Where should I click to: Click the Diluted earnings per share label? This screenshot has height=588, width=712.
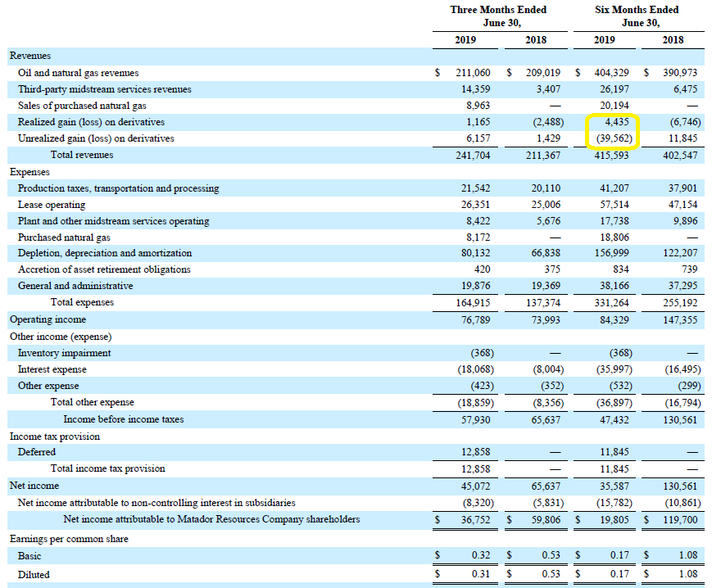(x=34, y=574)
